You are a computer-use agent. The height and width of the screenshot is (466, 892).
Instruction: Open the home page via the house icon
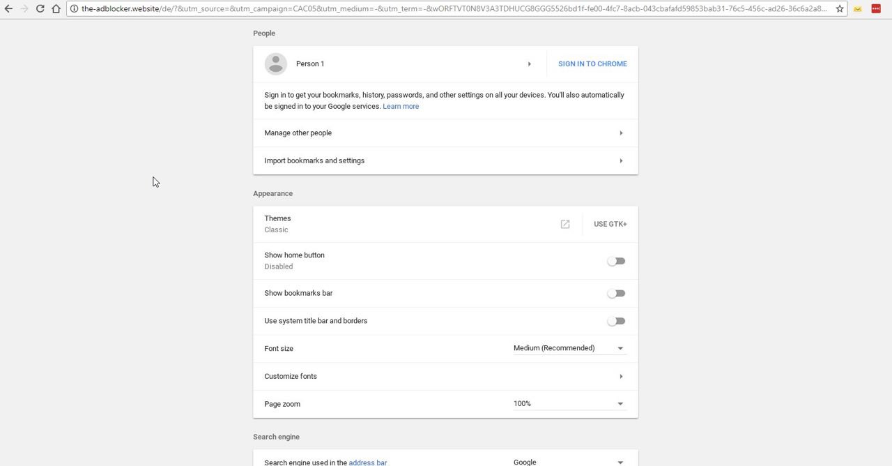(x=56, y=8)
